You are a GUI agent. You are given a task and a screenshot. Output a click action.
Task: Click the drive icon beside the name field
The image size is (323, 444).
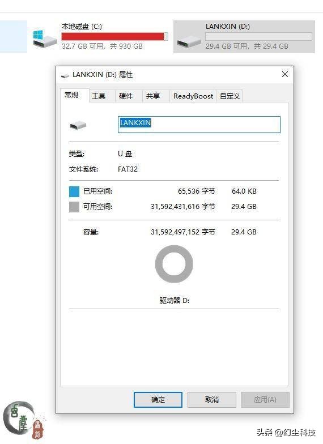click(x=78, y=125)
